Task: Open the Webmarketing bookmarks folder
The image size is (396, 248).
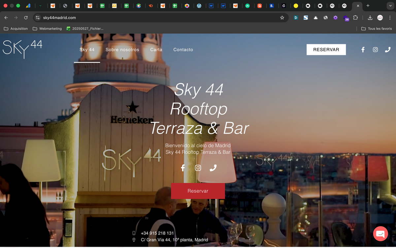Action: (x=47, y=28)
